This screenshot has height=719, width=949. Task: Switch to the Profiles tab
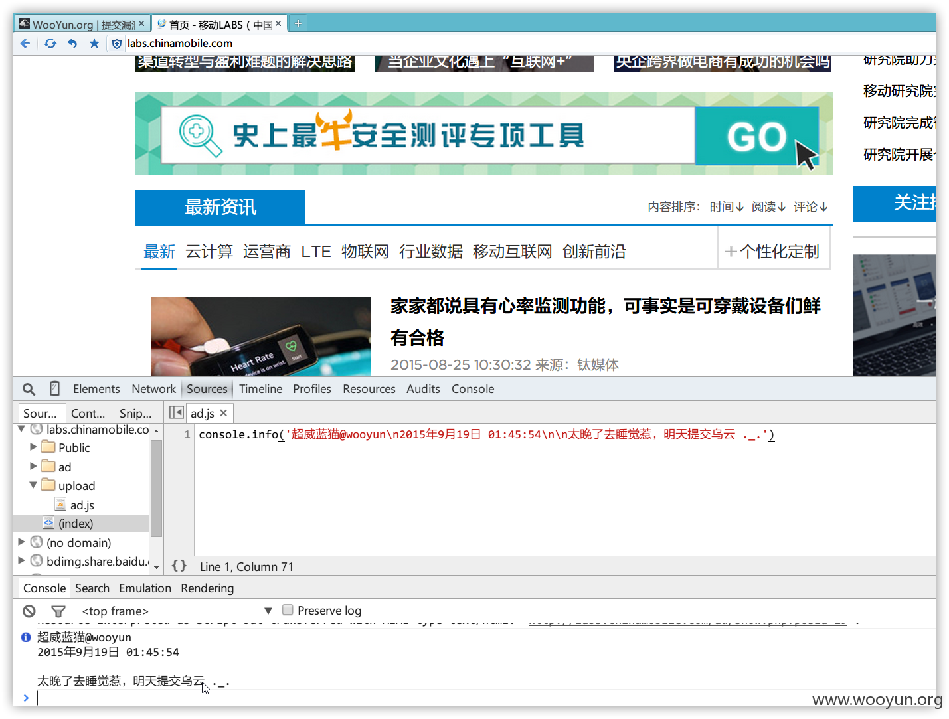pyautogui.click(x=312, y=389)
